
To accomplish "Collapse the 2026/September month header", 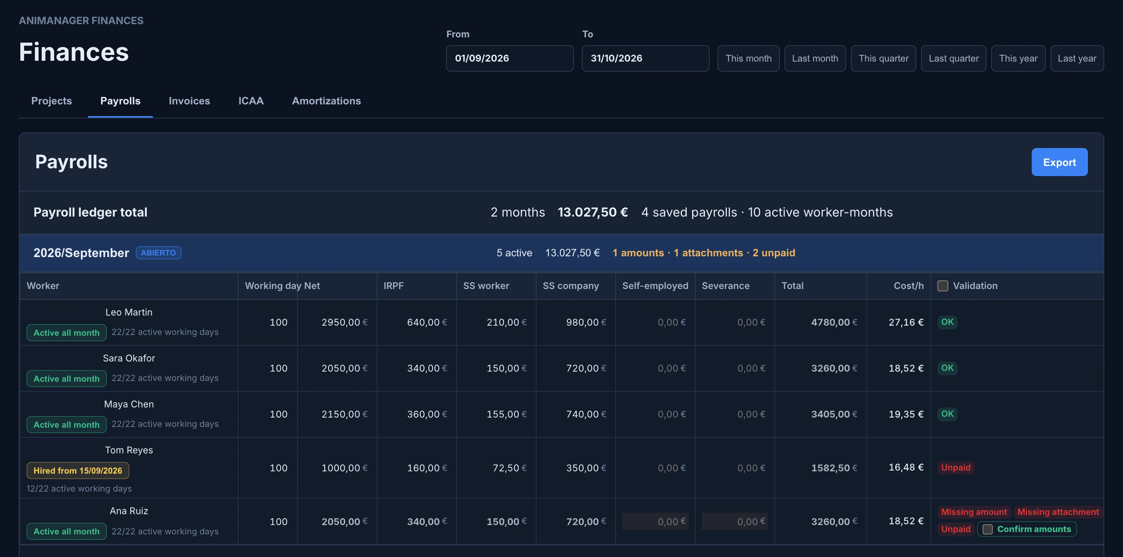I will click(561, 253).
